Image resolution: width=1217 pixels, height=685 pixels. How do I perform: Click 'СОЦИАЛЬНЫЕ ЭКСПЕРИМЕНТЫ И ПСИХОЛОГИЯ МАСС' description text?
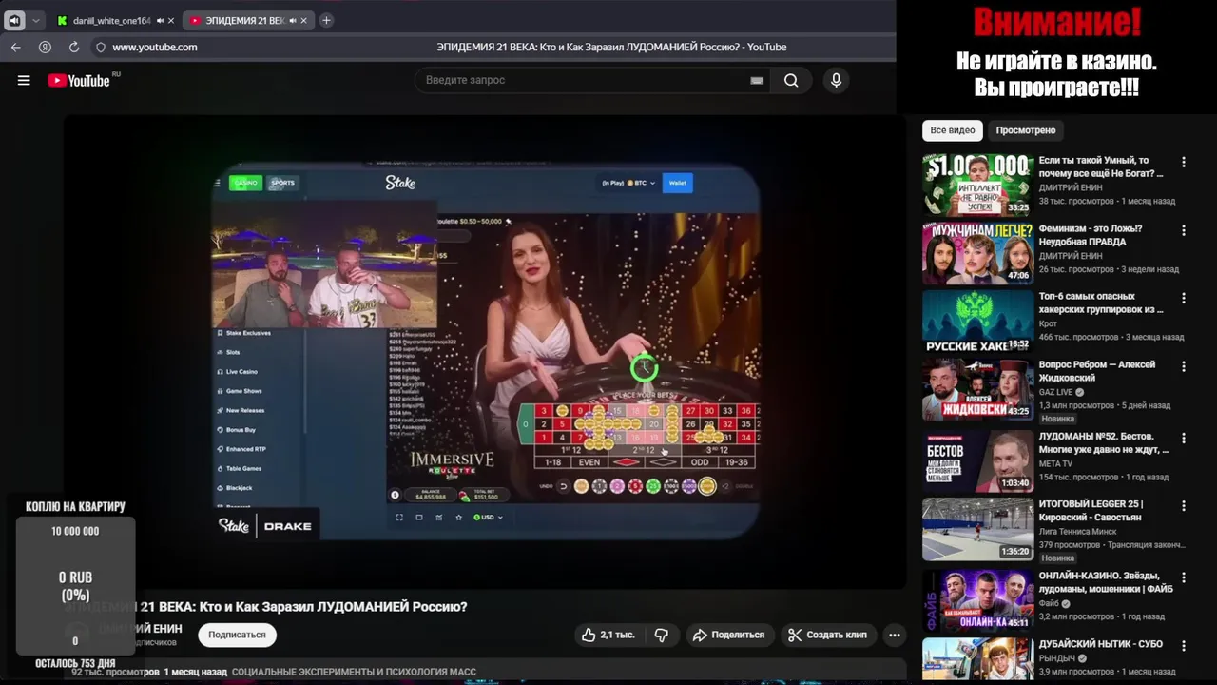[x=354, y=672]
